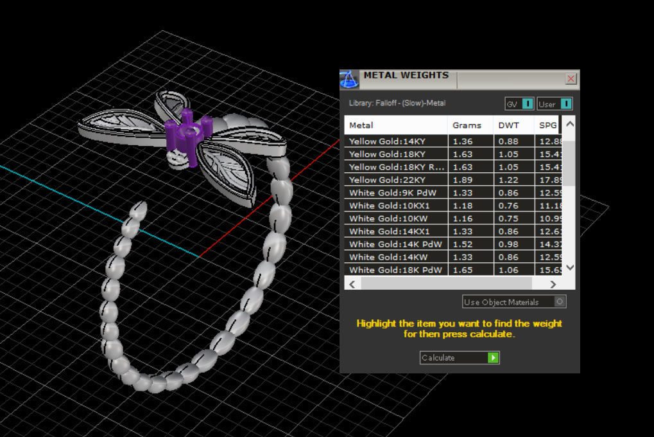Click the horizontal scrollbar thumb

tap(446, 283)
